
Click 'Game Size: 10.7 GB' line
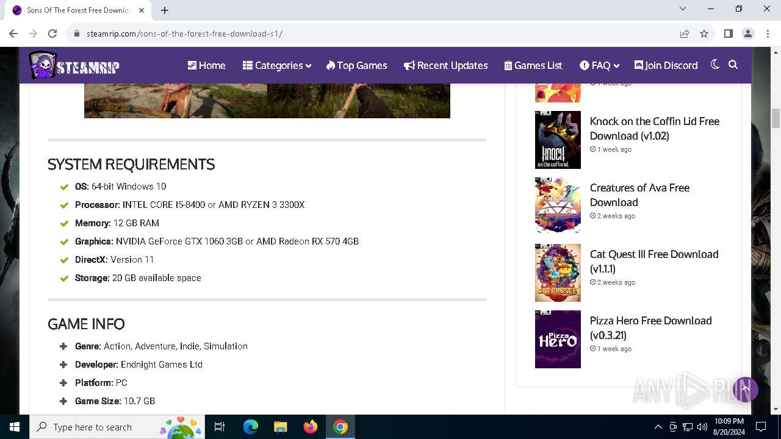coord(115,401)
